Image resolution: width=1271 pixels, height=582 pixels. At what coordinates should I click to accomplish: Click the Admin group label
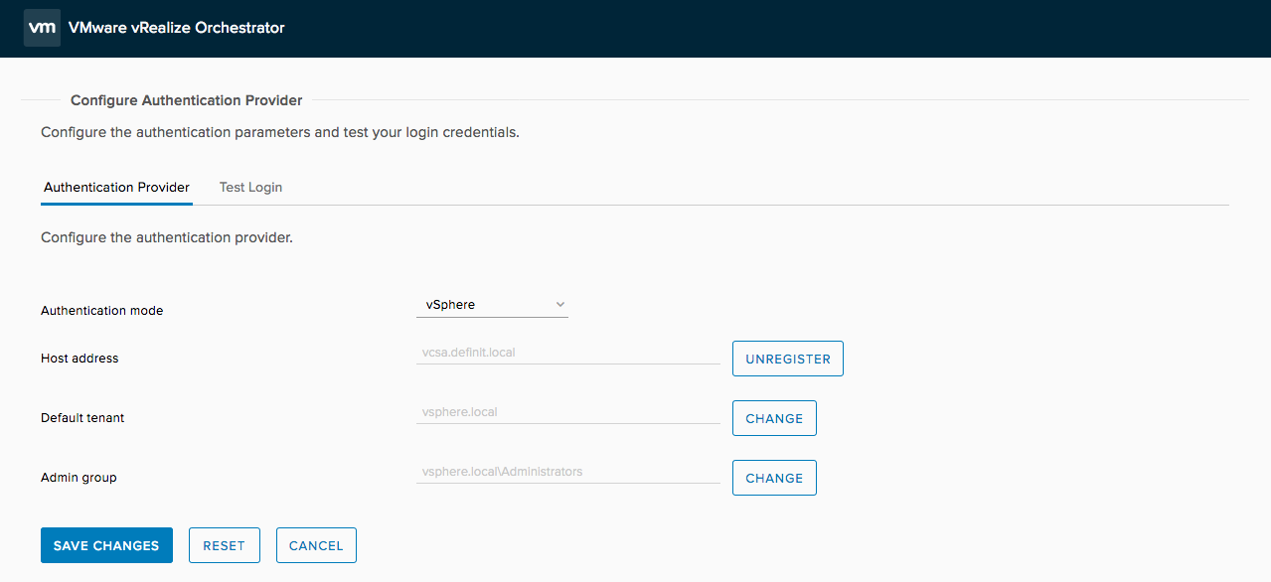[79, 478]
